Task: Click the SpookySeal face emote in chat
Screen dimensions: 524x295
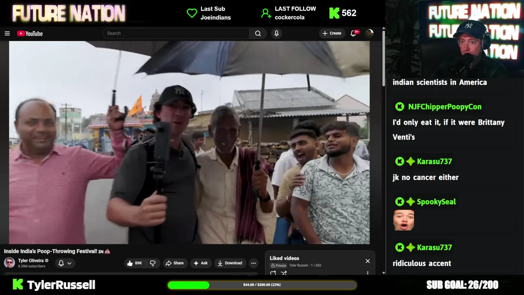Action: (404, 220)
